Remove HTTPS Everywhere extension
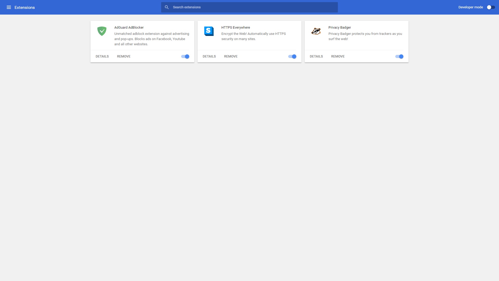499x281 pixels. [231, 56]
